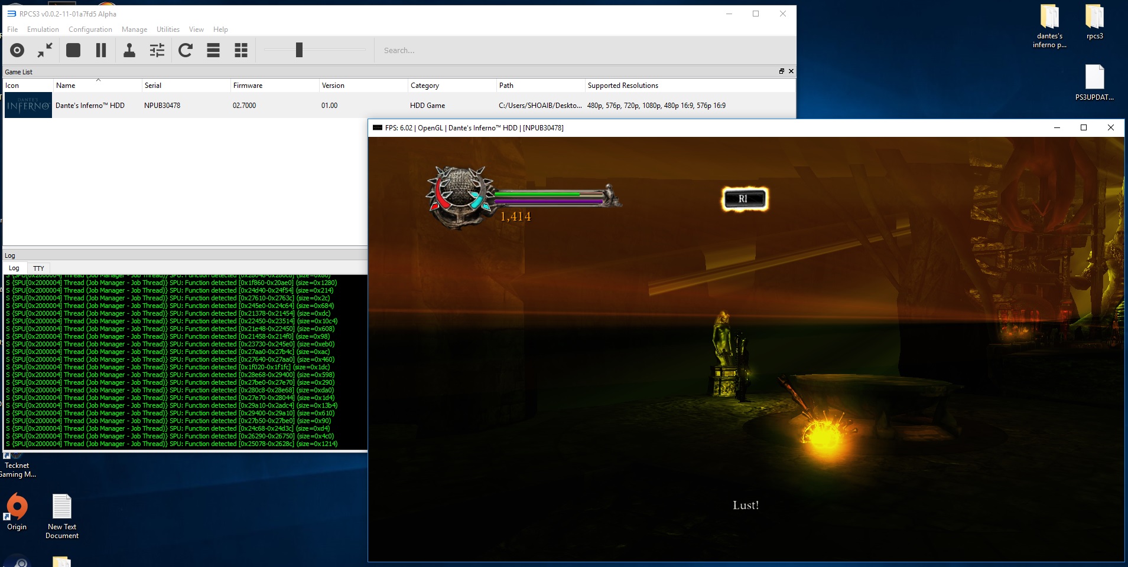Select Dante's Inferno game thumbnail

click(28, 106)
